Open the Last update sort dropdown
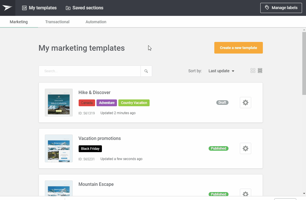 pyautogui.click(x=221, y=71)
